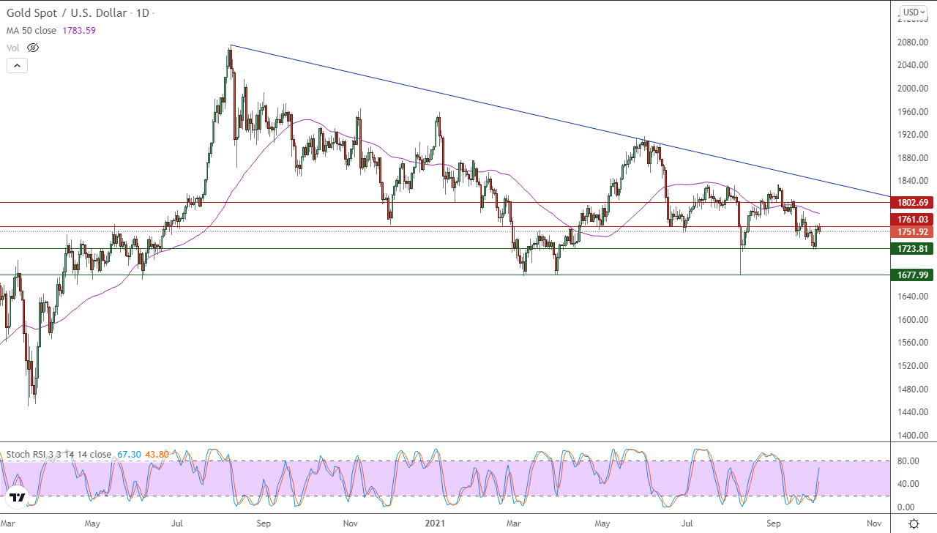This screenshot has width=937, height=533.
Task: Select the MA 50 close indicator legend
Action: (31, 31)
